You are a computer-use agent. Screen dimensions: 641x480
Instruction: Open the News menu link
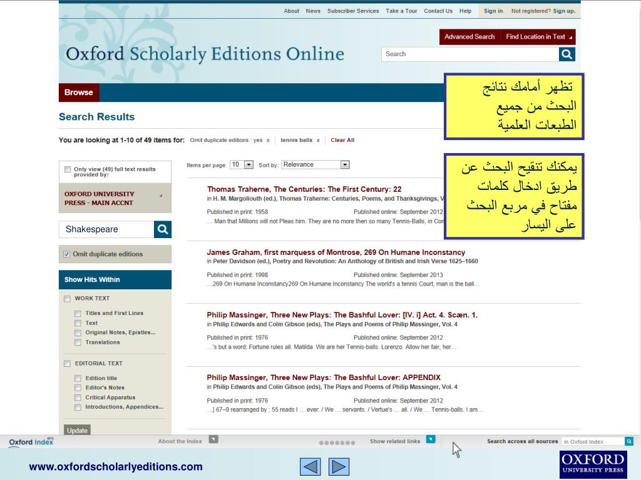[313, 11]
